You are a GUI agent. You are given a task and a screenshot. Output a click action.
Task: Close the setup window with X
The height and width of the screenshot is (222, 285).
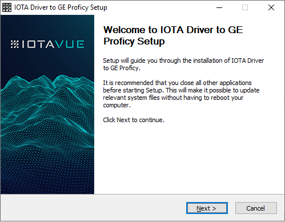[271, 7]
